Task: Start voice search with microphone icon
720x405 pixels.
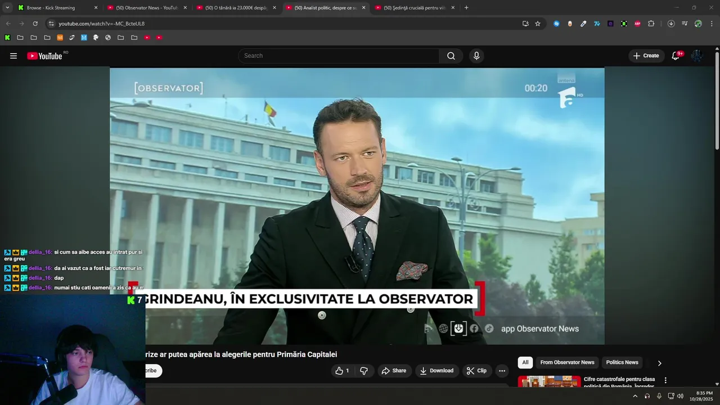Action: (476, 56)
